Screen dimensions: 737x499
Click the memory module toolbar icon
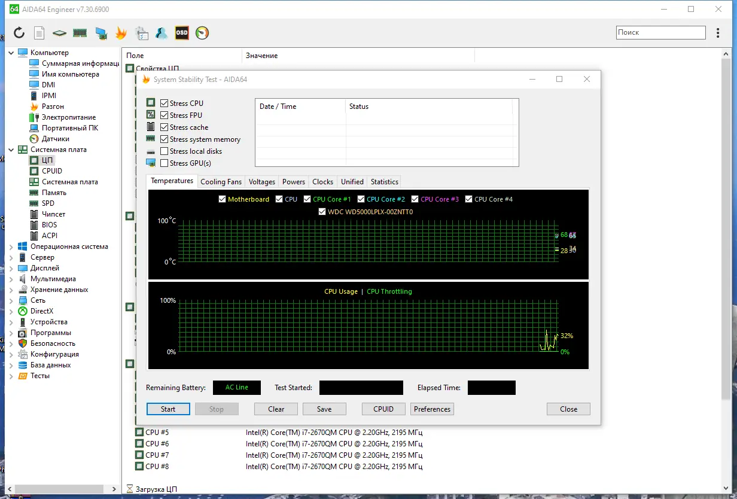point(80,33)
